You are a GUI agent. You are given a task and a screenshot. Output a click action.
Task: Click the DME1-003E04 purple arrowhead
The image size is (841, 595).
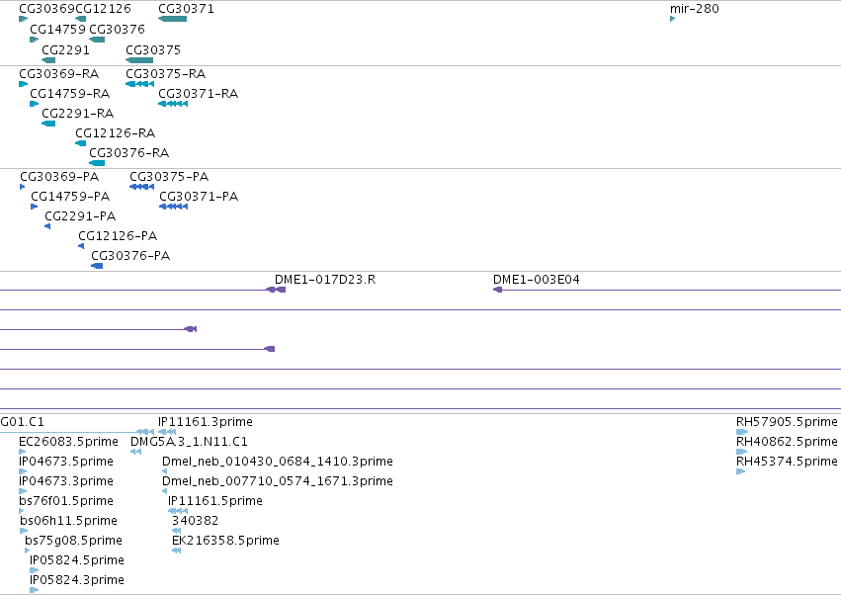click(x=497, y=290)
